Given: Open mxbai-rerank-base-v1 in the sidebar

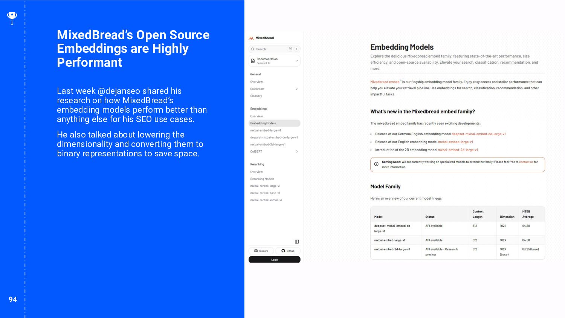Looking at the screenshot, I should (265, 193).
